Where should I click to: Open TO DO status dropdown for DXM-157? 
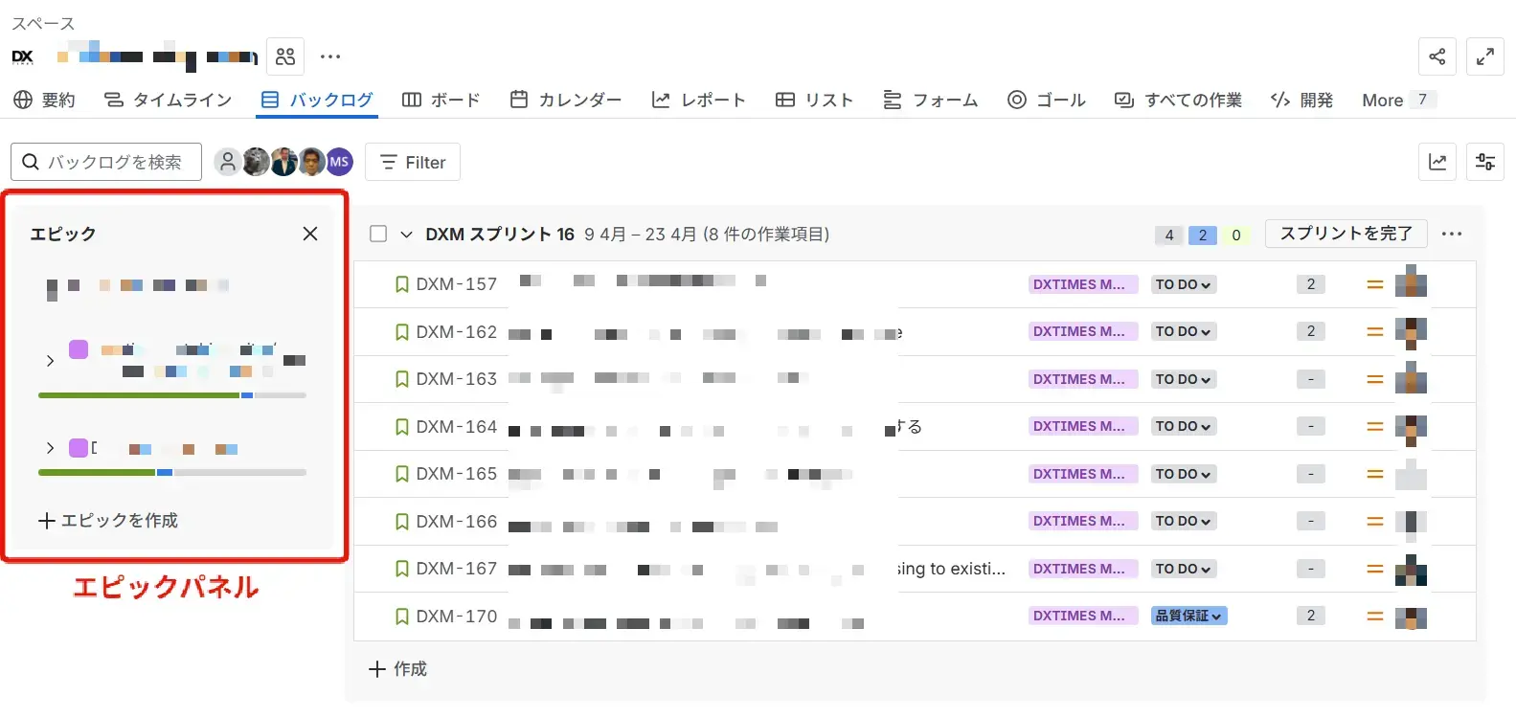(1183, 284)
